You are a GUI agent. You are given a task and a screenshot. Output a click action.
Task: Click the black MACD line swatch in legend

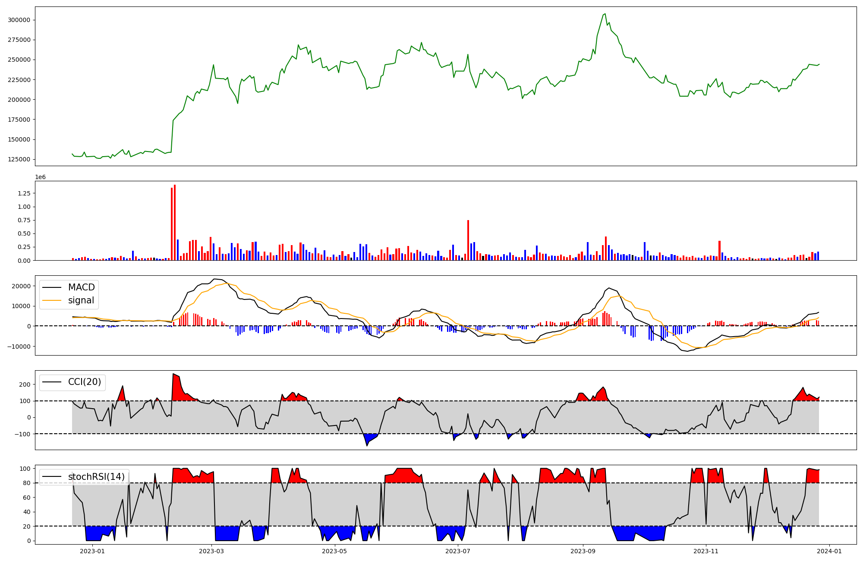coord(53,287)
